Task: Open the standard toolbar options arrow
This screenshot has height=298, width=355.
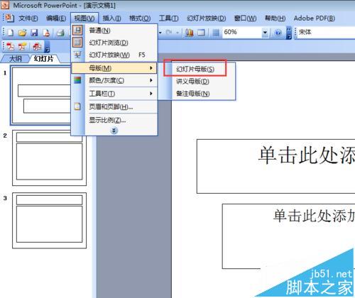Action: 289,33
